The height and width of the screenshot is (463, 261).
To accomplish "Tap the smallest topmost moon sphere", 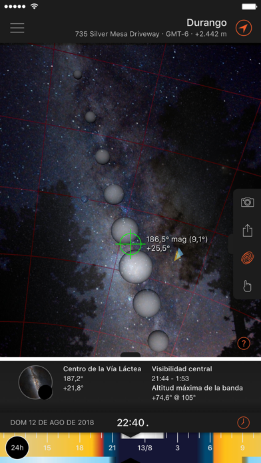I will [78, 75].
